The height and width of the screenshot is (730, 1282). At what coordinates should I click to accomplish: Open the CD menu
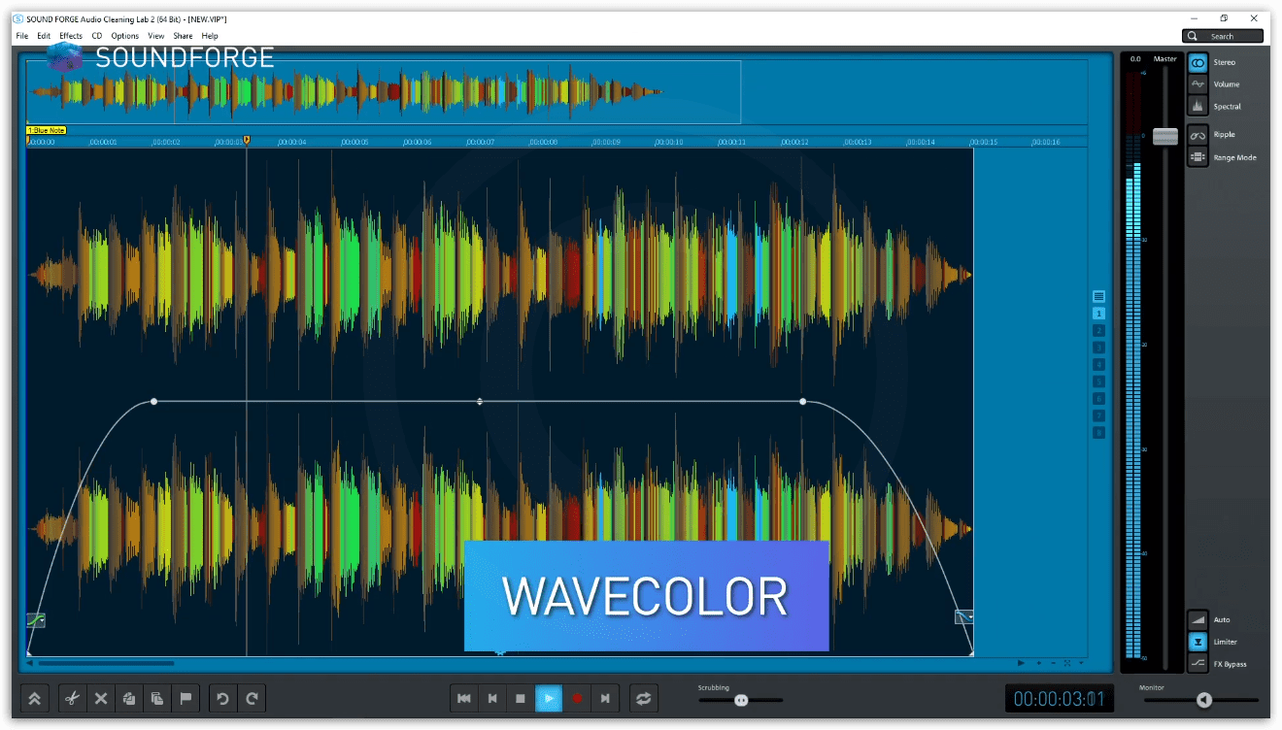click(97, 36)
